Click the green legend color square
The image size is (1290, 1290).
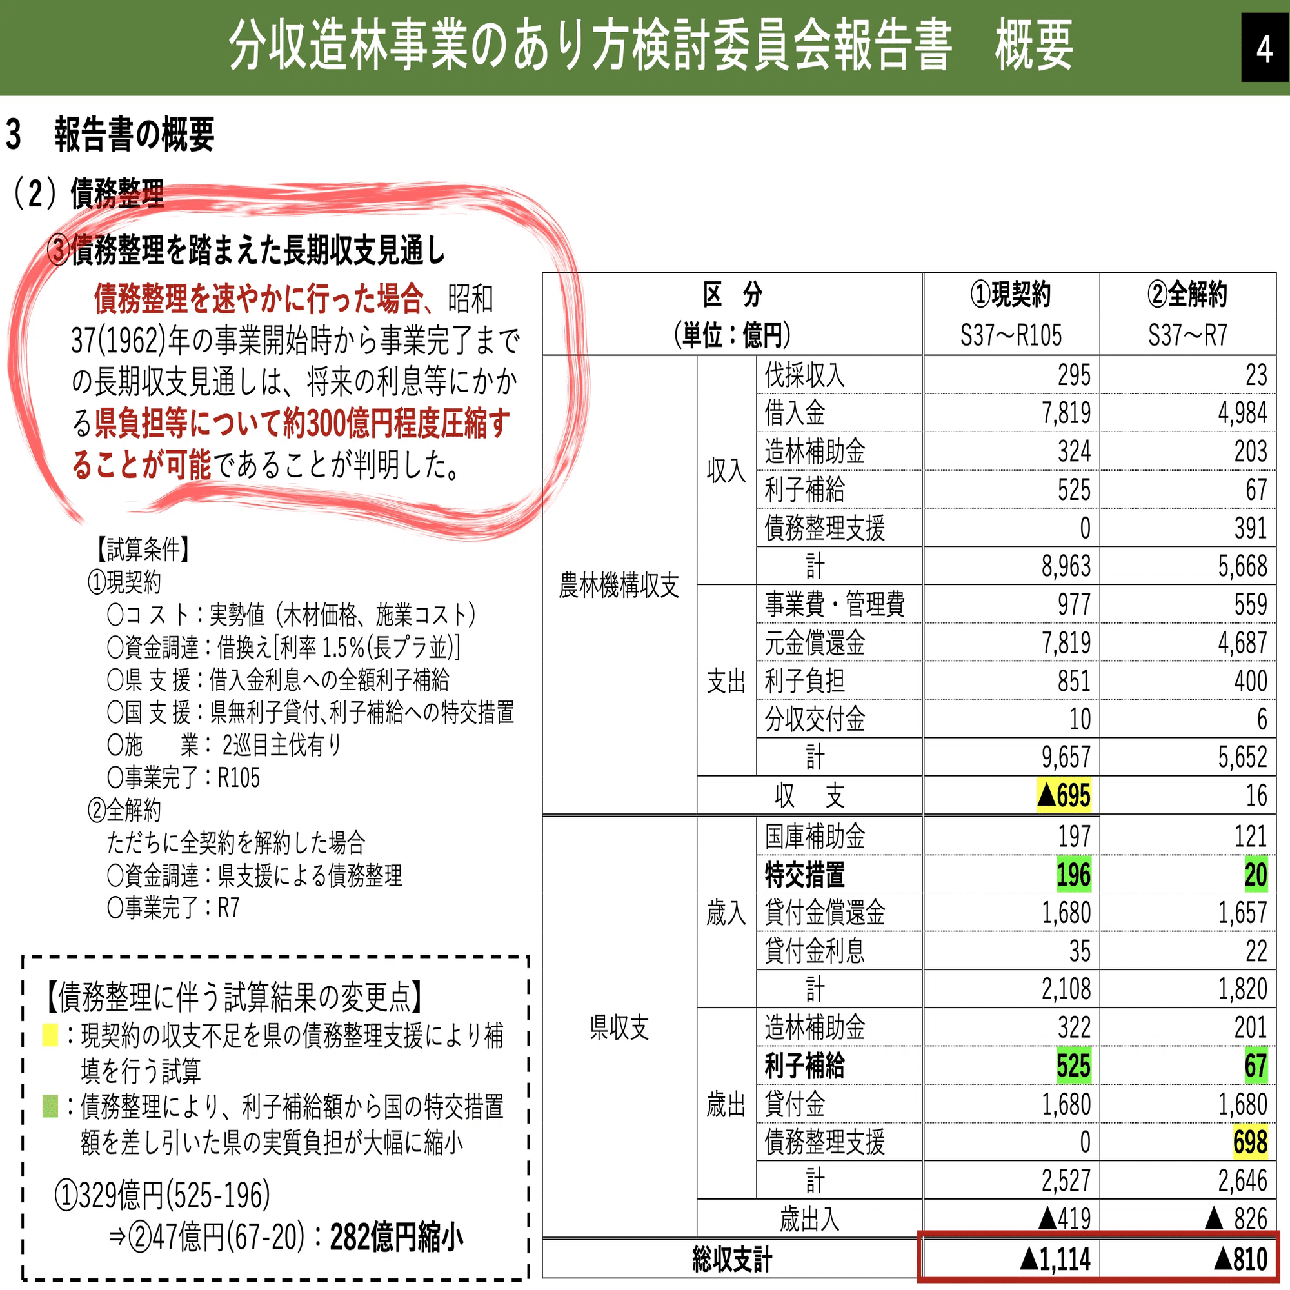50,1106
